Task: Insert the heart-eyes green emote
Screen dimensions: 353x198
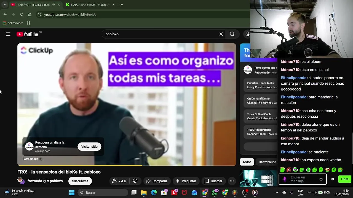Action: click(340, 170)
